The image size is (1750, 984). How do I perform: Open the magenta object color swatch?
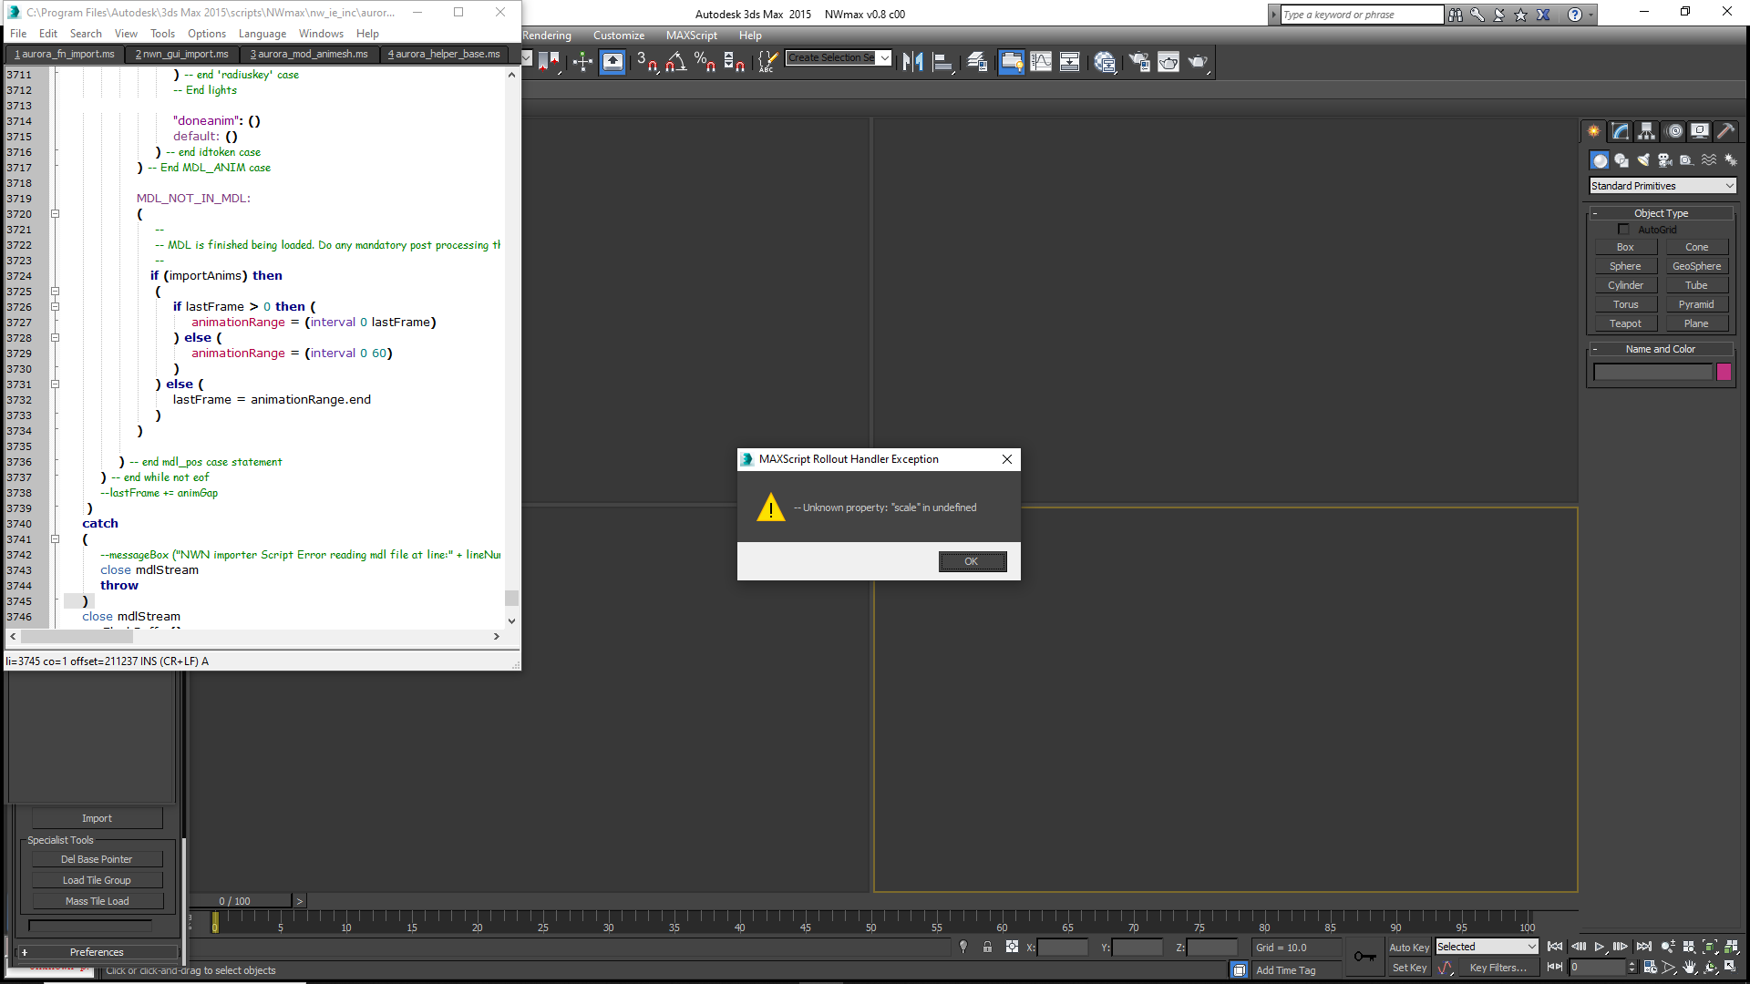1724,372
